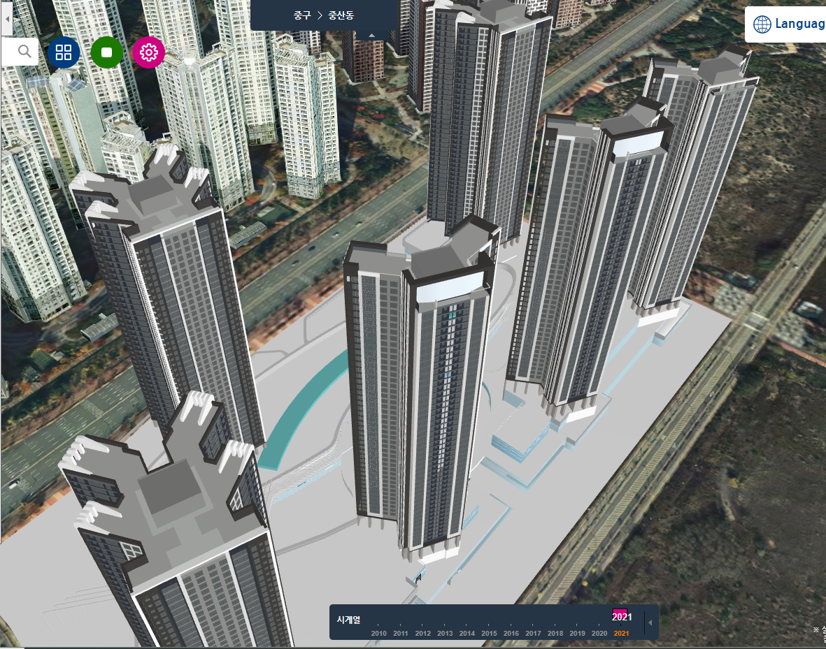This screenshot has height=649, width=826.
Task: Click the green stop button icon
Action: coord(107,52)
